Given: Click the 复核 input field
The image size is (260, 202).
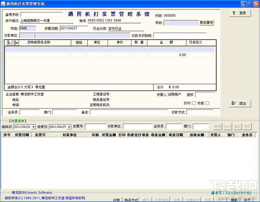Looking at the screenshot, I should pyautogui.click(x=205, y=95).
